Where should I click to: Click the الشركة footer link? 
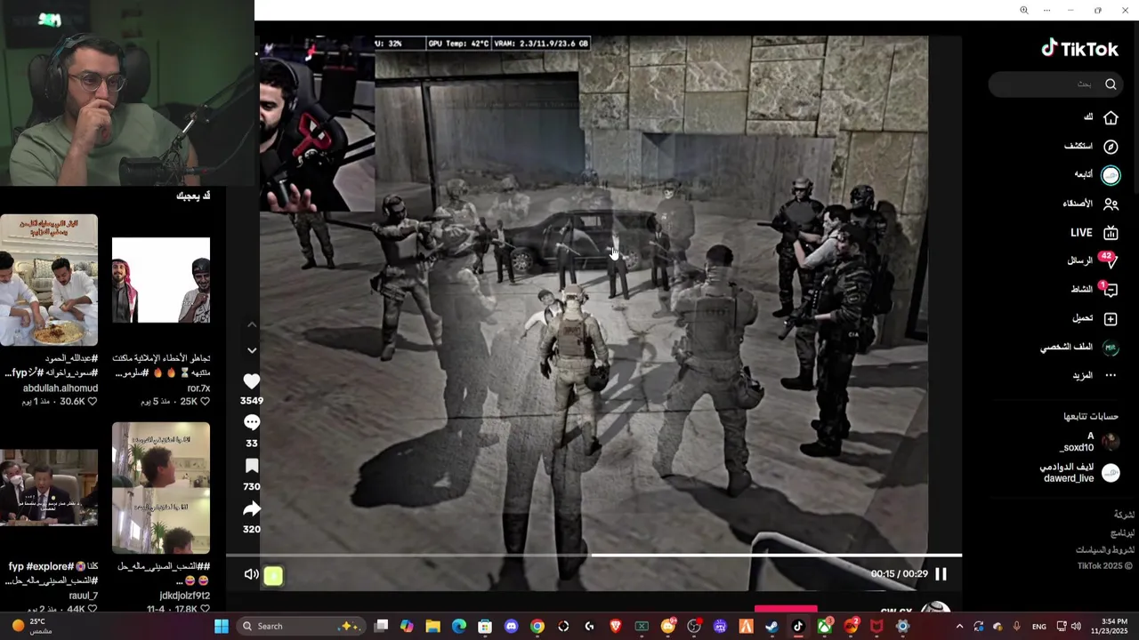(1124, 515)
